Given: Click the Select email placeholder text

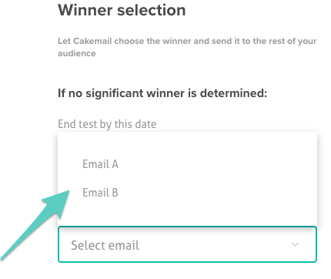Looking at the screenshot, I should [105, 245].
